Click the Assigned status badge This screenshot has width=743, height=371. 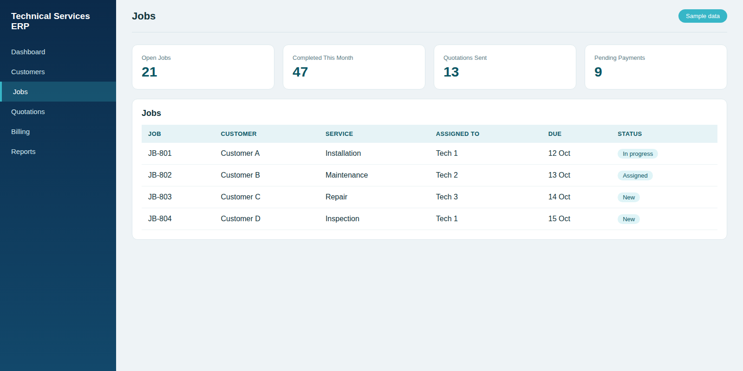pos(635,176)
